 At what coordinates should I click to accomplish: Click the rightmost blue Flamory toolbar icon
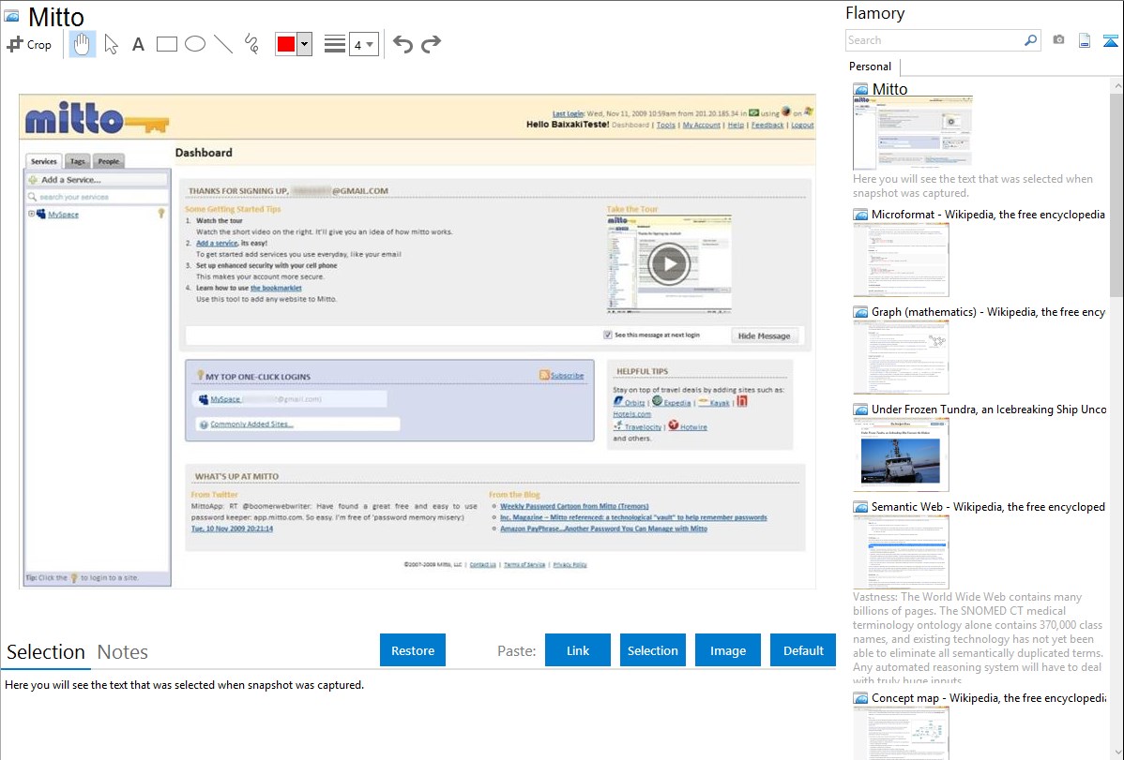1110,40
